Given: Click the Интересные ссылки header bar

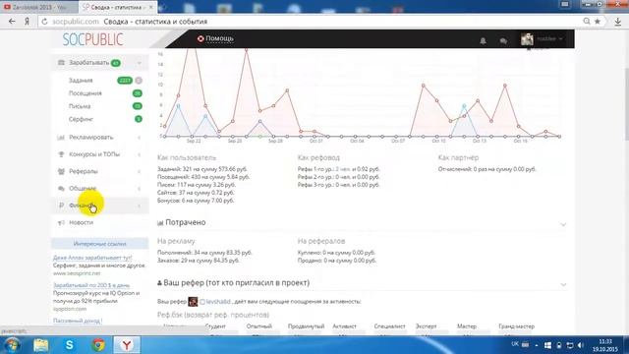Looking at the screenshot, I should click(100, 244).
